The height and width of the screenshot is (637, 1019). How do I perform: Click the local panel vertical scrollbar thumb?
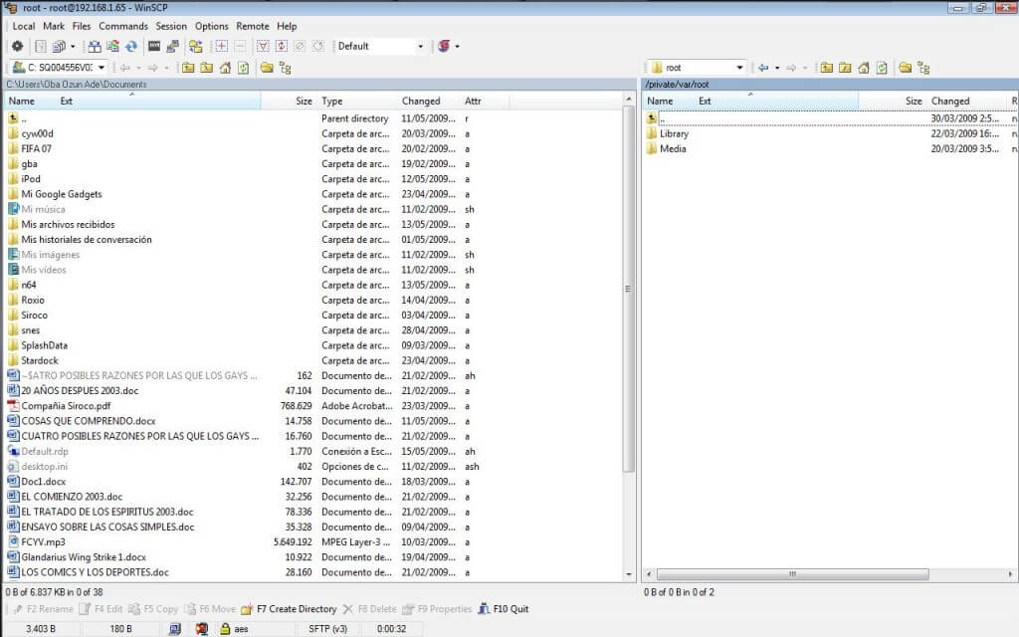(628, 289)
